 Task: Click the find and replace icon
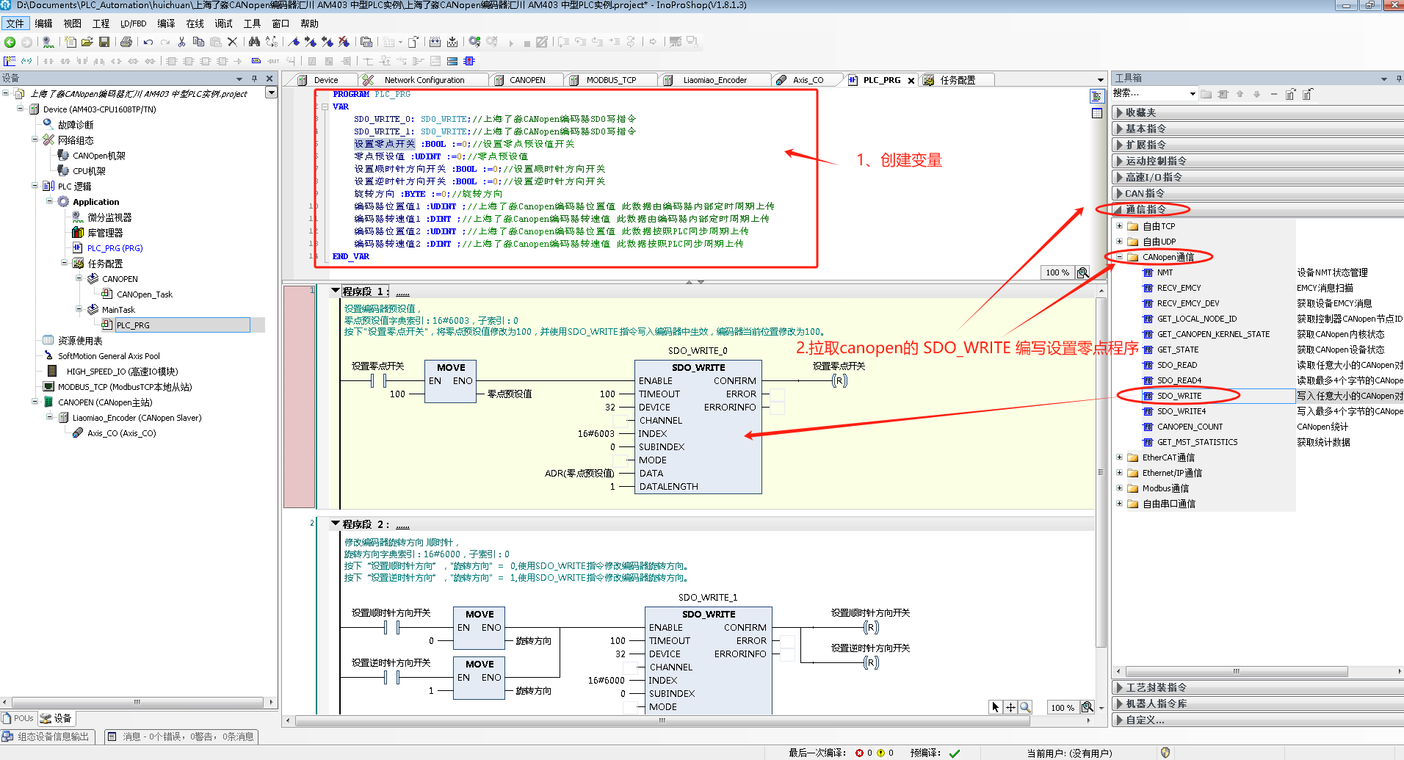[271, 42]
